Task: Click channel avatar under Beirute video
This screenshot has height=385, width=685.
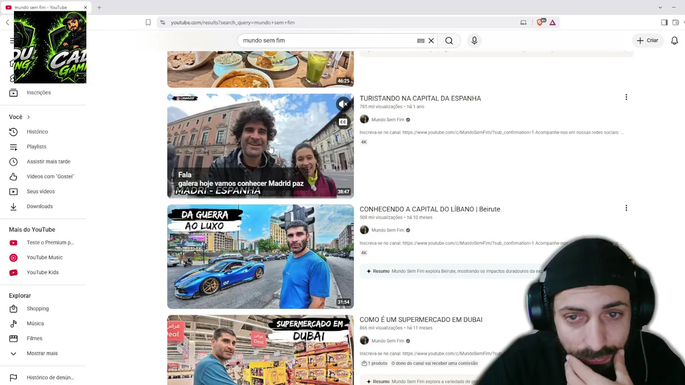Action: pyautogui.click(x=364, y=230)
